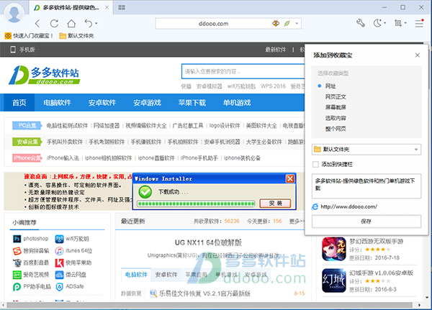Select the 整个网页 option

coord(336,129)
